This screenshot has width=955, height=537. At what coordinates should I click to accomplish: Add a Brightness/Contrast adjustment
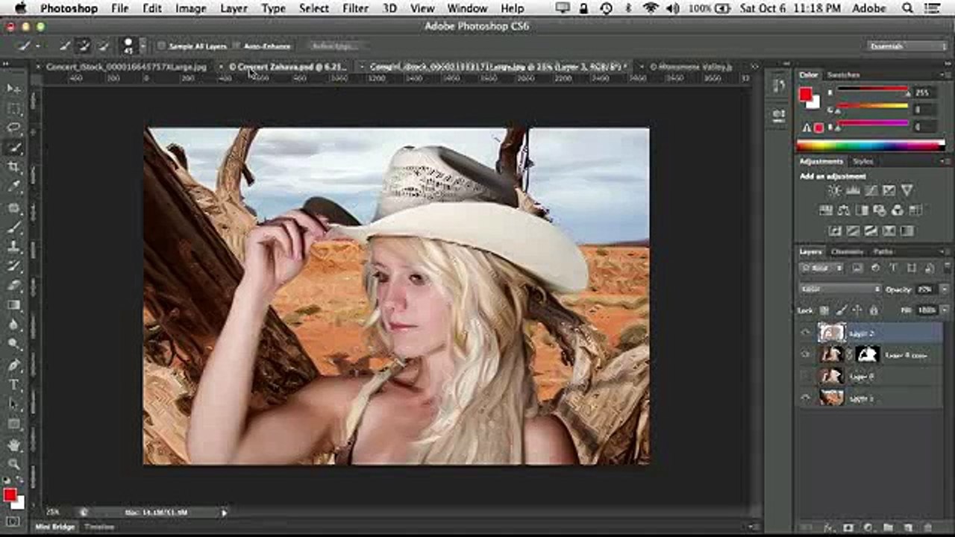pos(834,191)
